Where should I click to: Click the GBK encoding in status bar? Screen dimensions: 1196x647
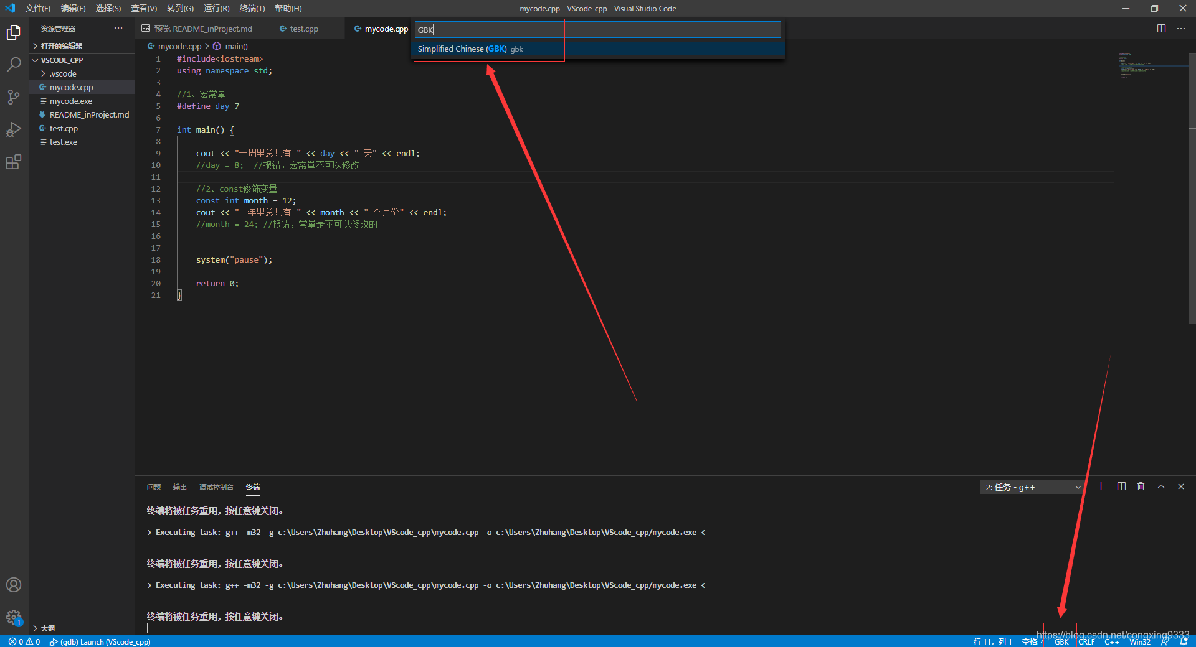[1061, 641]
